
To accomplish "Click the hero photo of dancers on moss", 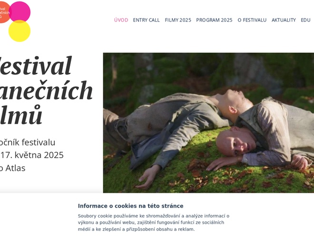I will [208, 123].
